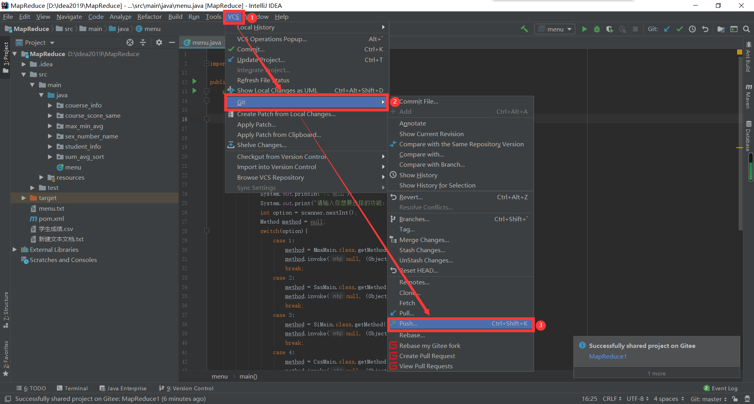Open the Favorites tool window

click(x=6, y=359)
